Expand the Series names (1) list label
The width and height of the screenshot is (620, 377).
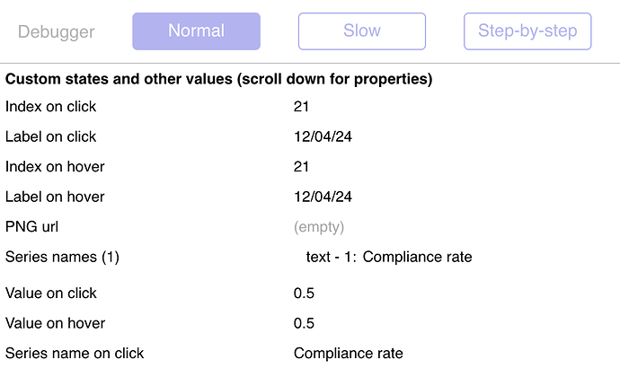click(x=62, y=257)
